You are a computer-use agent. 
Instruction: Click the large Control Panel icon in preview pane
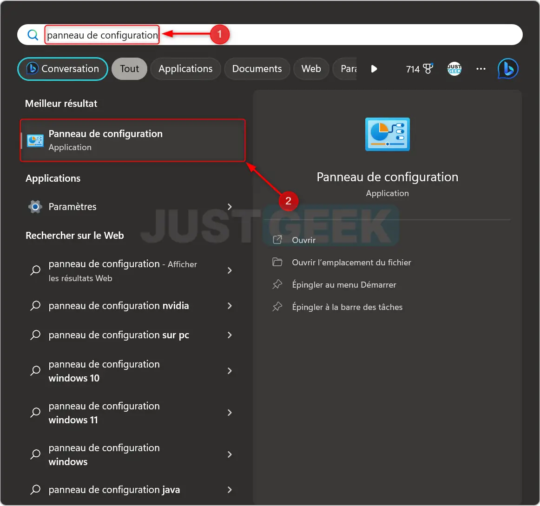pyautogui.click(x=388, y=134)
